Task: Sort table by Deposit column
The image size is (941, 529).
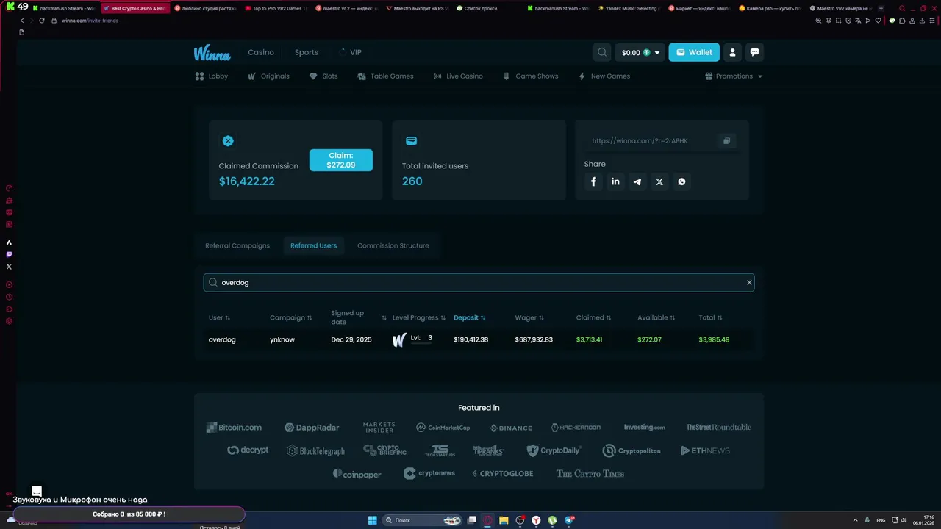Action: pos(470,317)
